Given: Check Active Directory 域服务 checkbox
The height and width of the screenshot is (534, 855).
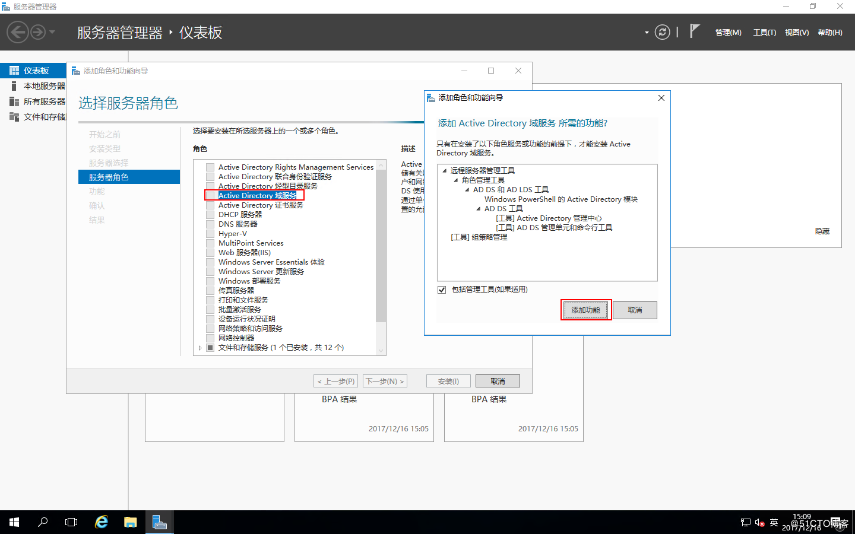Looking at the screenshot, I should [x=210, y=196].
